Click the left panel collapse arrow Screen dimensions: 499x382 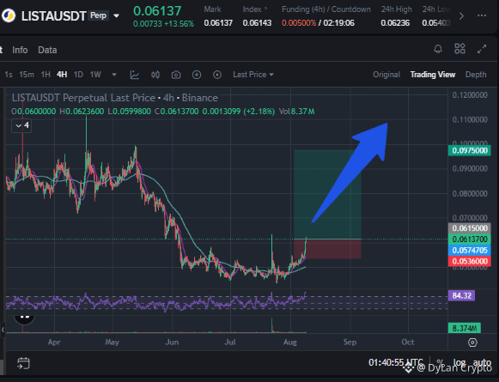(3, 330)
